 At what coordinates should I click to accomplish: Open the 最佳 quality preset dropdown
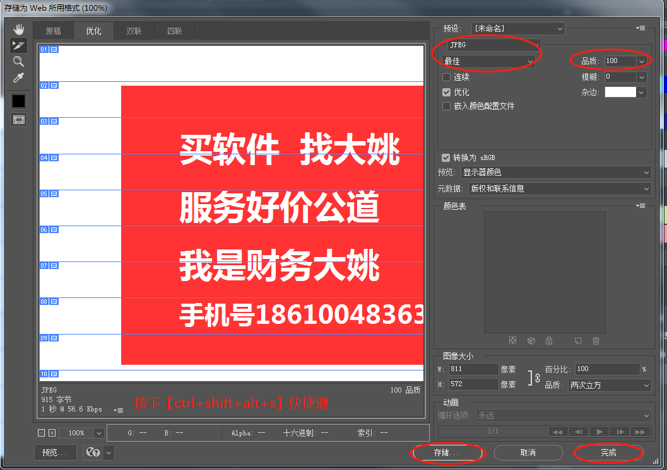488,62
